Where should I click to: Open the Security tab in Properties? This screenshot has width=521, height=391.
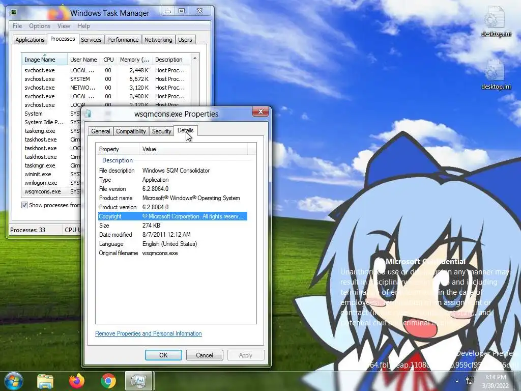click(x=161, y=131)
